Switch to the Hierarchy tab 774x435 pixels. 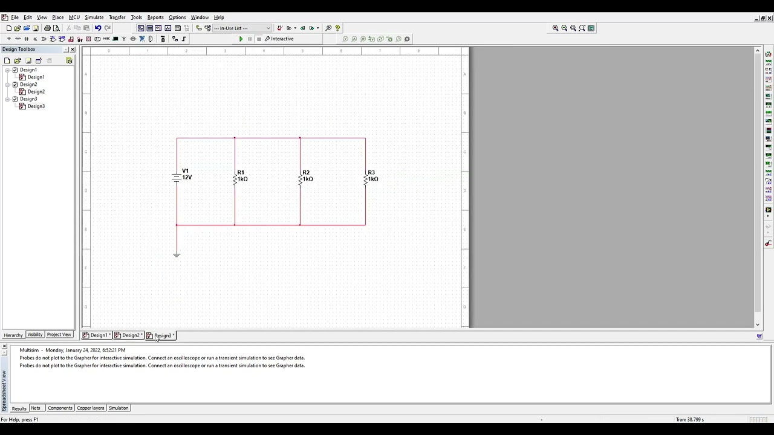(x=13, y=335)
